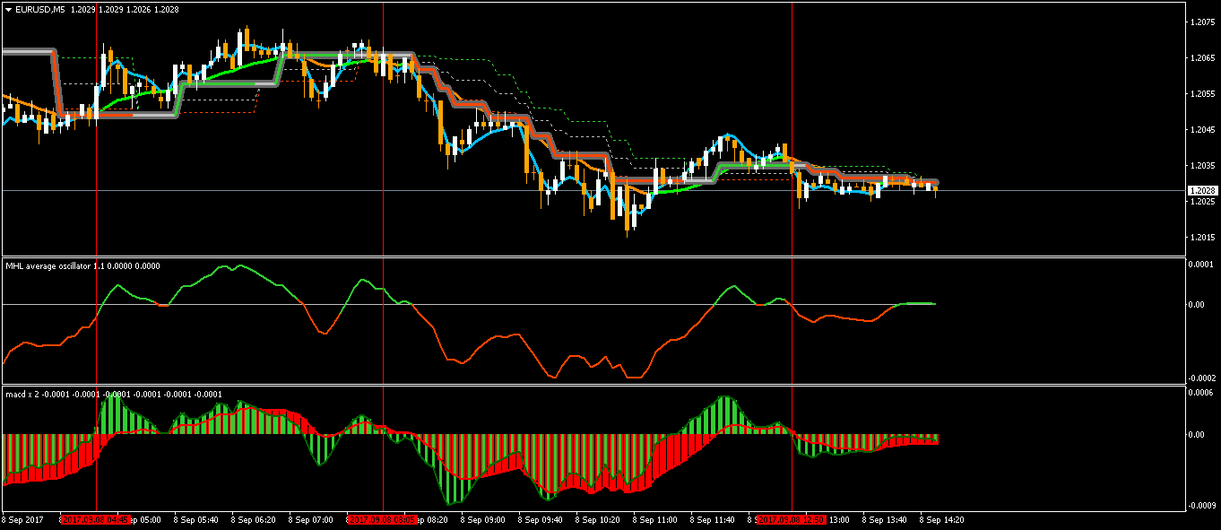Click 0.0001 on the MHL oscillator scale
This screenshot has width=1221, height=530.
(x=1201, y=264)
